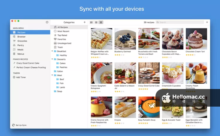Click the Add Timer plus icon
Screen dimensions: 220x136
(14, 77)
